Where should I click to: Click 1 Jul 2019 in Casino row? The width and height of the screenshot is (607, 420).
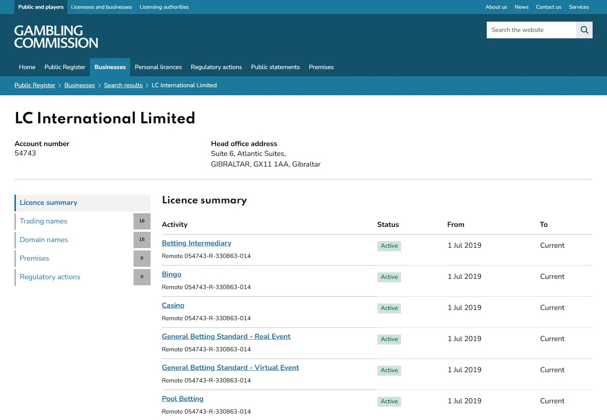(464, 308)
